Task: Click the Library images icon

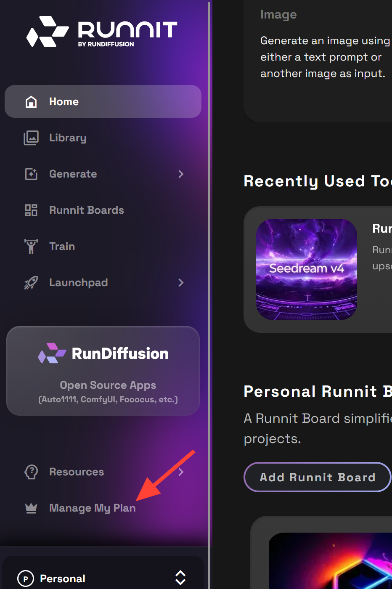Action: (31, 138)
